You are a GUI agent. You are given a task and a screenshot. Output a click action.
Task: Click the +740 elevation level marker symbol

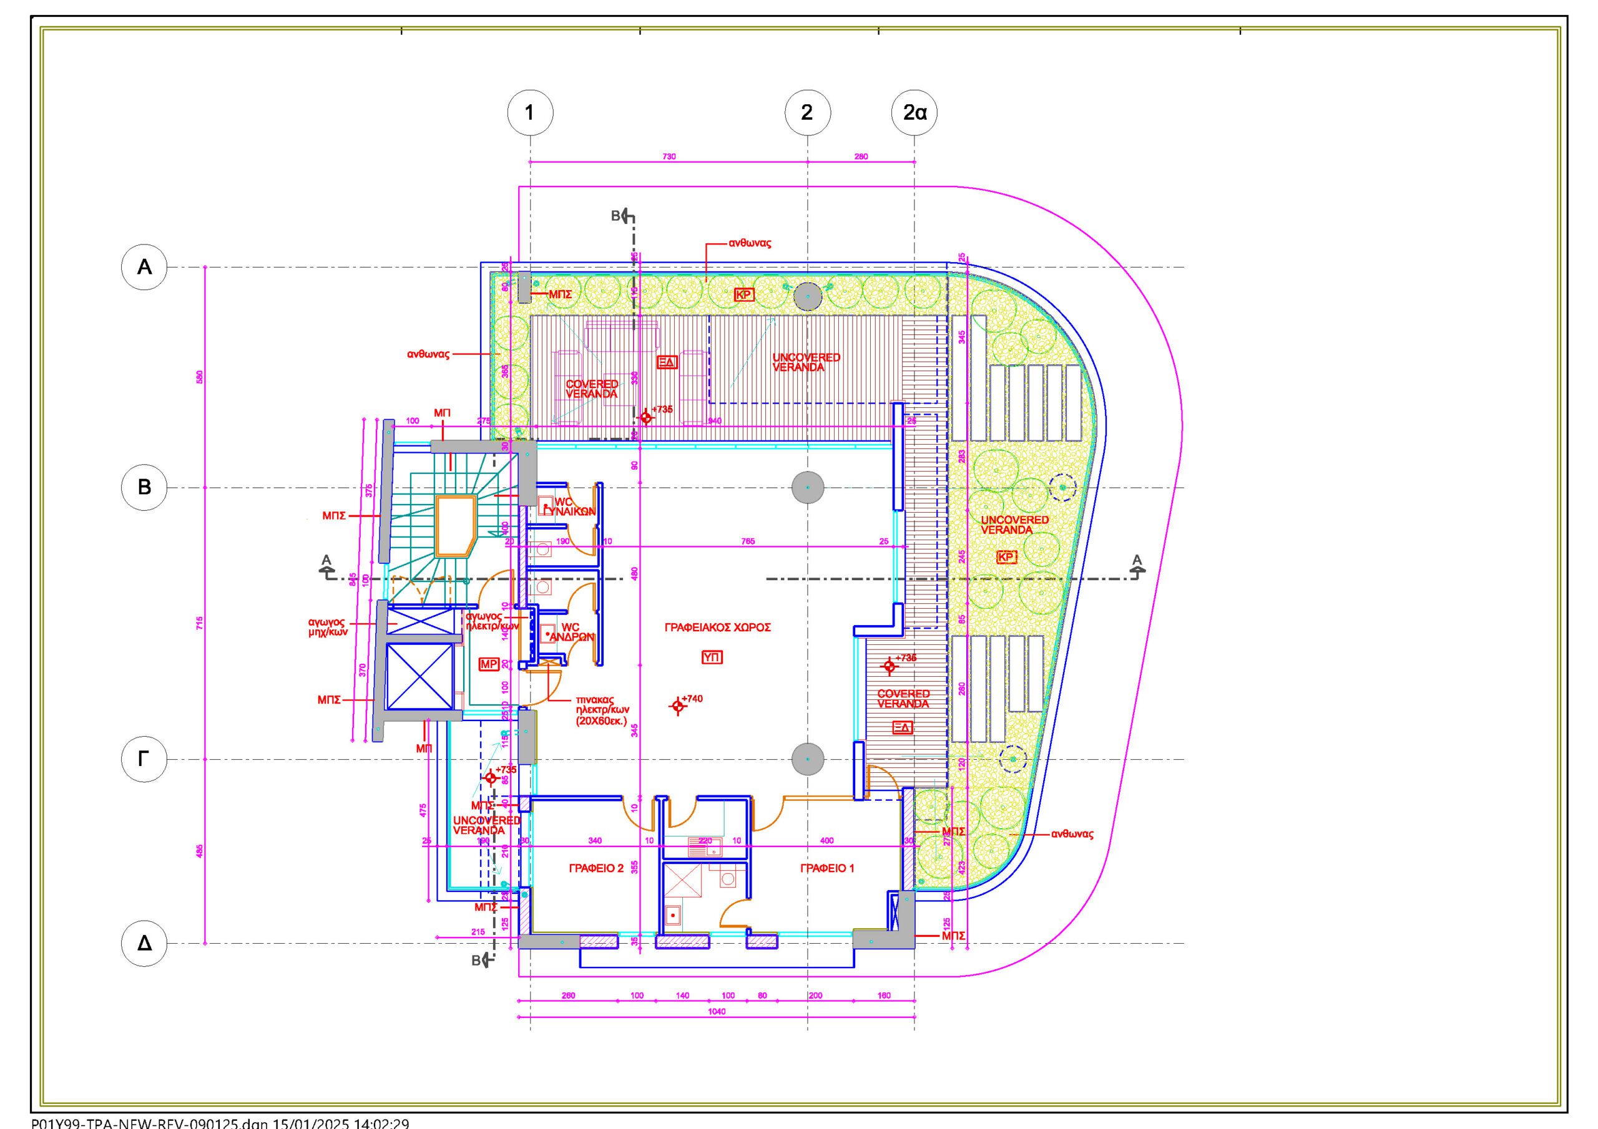(x=677, y=706)
